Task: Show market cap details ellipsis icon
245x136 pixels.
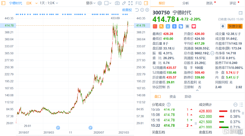Action: click(212, 53)
